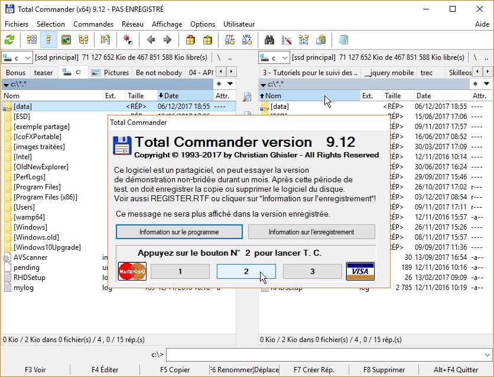Expand the command line history dropdown
Viewport: 494px width, 377px height.
coord(487,355)
